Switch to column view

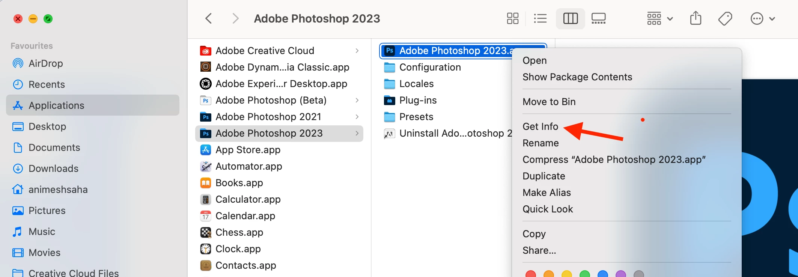[570, 18]
